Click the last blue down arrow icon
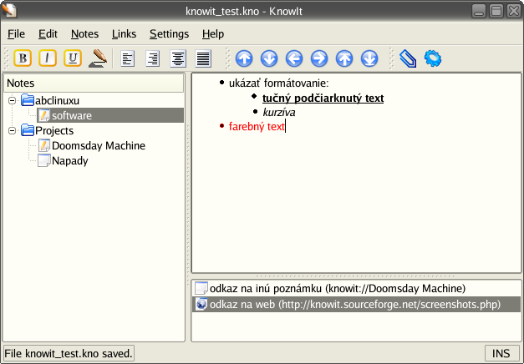The height and width of the screenshot is (364, 524). pyautogui.click(x=369, y=58)
